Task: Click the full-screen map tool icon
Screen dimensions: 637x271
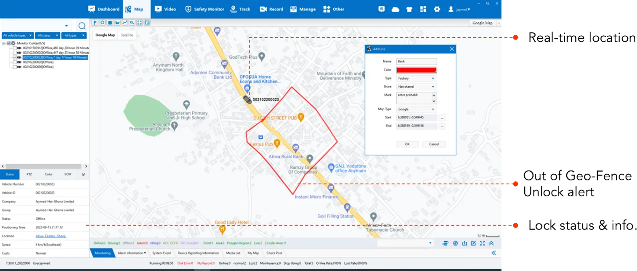Action: (140, 22)
